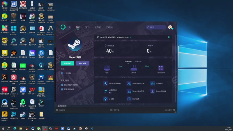Click the Steam商店 logo thumbnail
The height and width of the screenshot is (131, 233).
click(75, 45)
